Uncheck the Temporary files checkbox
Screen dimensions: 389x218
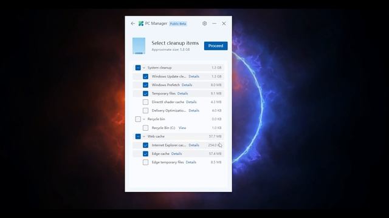(146, 93)
